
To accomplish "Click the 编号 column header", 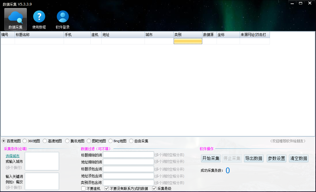I will [x=8, y=35].
